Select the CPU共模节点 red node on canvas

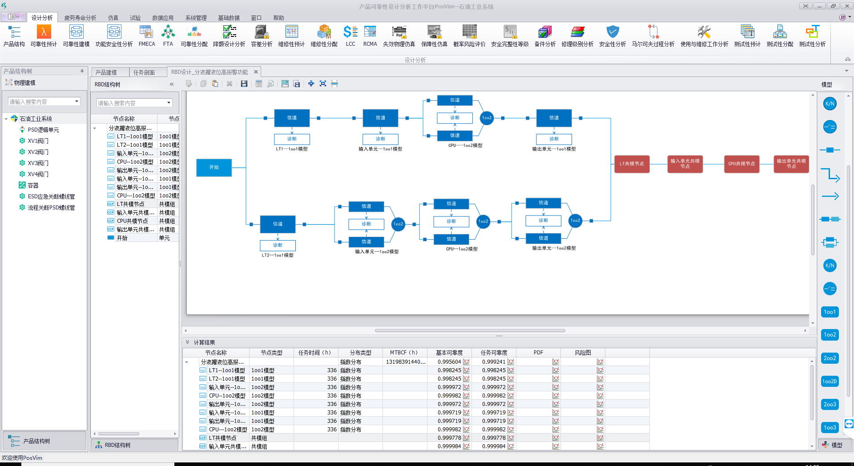[741, 164]
